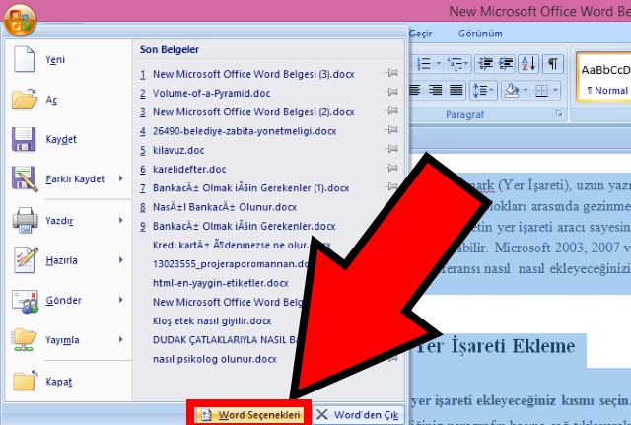Open a file with Aç
Screen dimensions: 631x425
[68, 100]
